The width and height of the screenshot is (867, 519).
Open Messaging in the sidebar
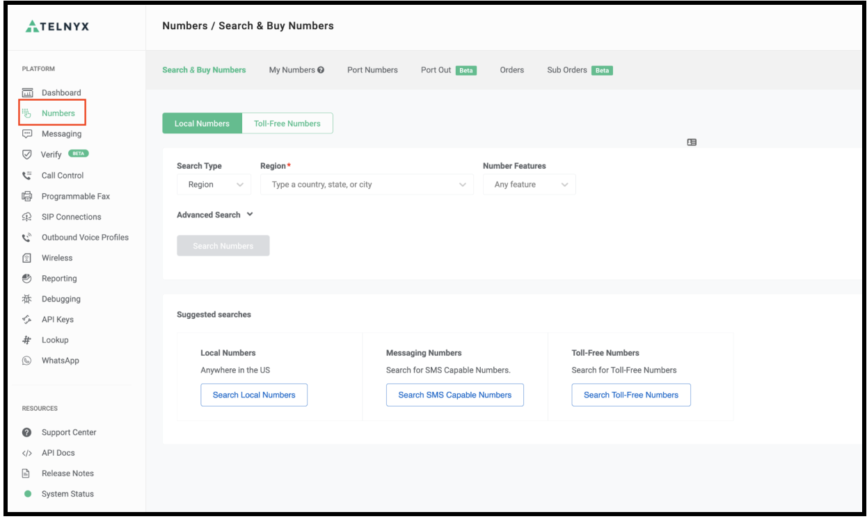61,133
